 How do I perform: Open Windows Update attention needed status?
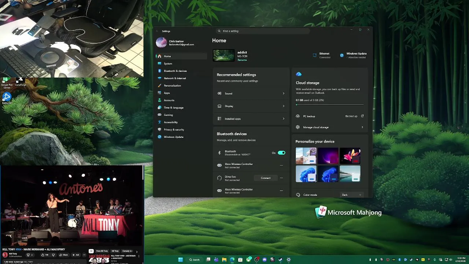tap(353, 55)
